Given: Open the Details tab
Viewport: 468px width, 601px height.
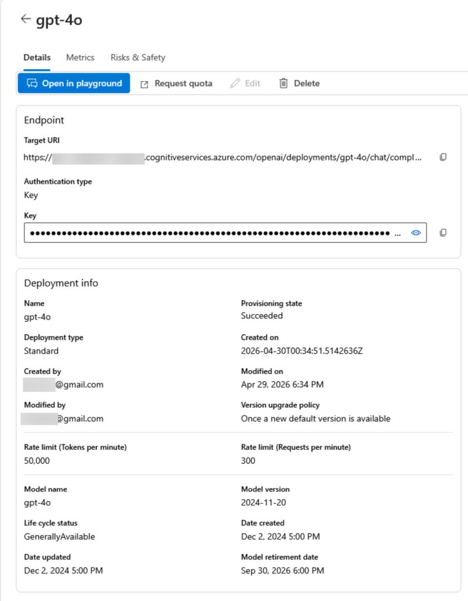Looking at the screenshot, I should click(37, 57).
